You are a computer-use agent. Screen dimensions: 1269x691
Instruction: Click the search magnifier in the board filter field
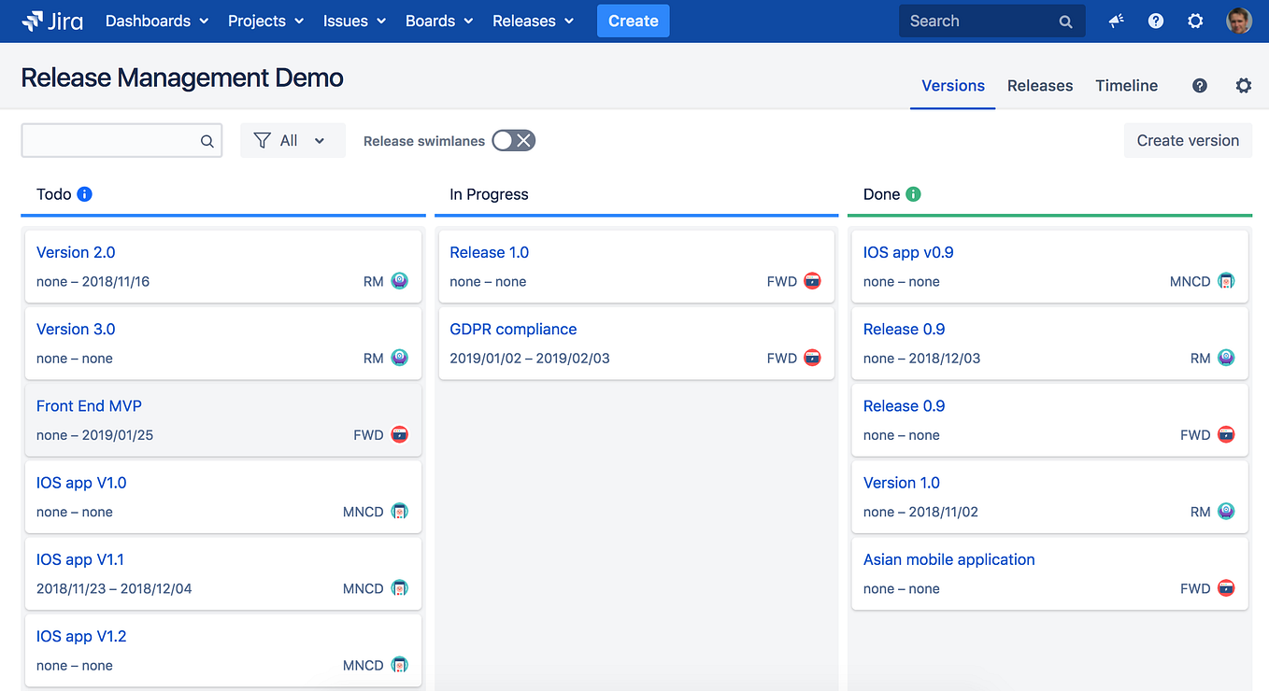click(207, 140)
